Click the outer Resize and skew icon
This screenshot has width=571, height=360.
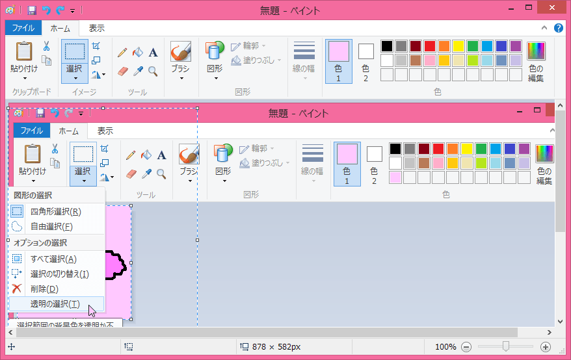pyautogui.click(x=96, y=60)
